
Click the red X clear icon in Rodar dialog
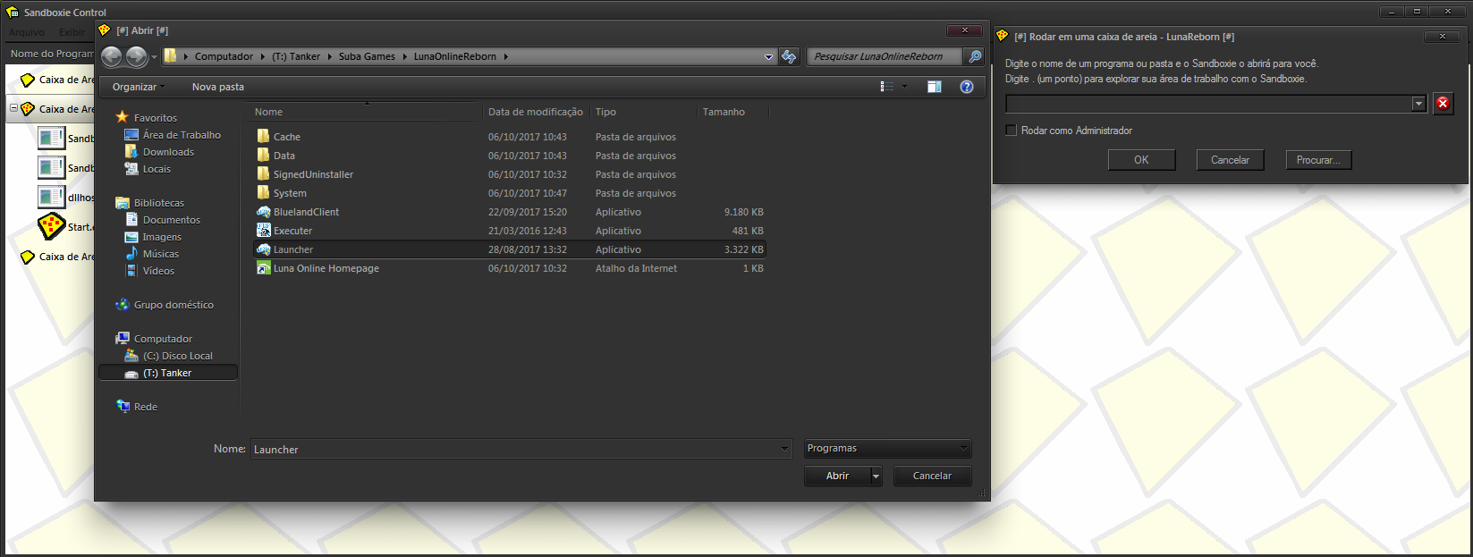click(1443, 104)
